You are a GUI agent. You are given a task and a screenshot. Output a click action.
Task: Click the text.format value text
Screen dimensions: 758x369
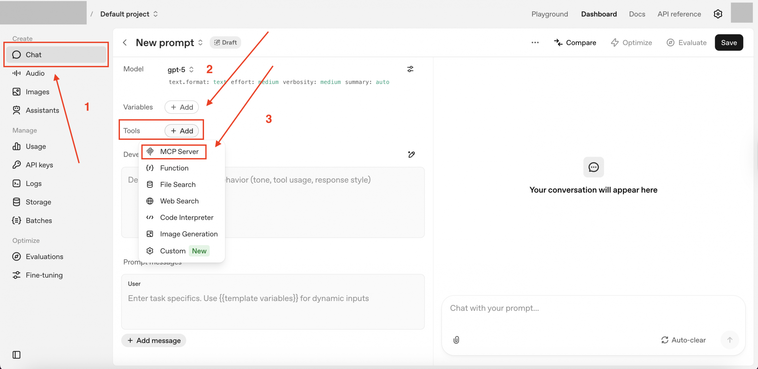220,82
